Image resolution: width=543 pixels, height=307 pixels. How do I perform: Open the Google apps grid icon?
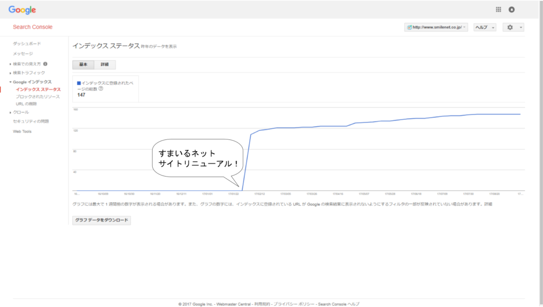[x=498, y=10]
